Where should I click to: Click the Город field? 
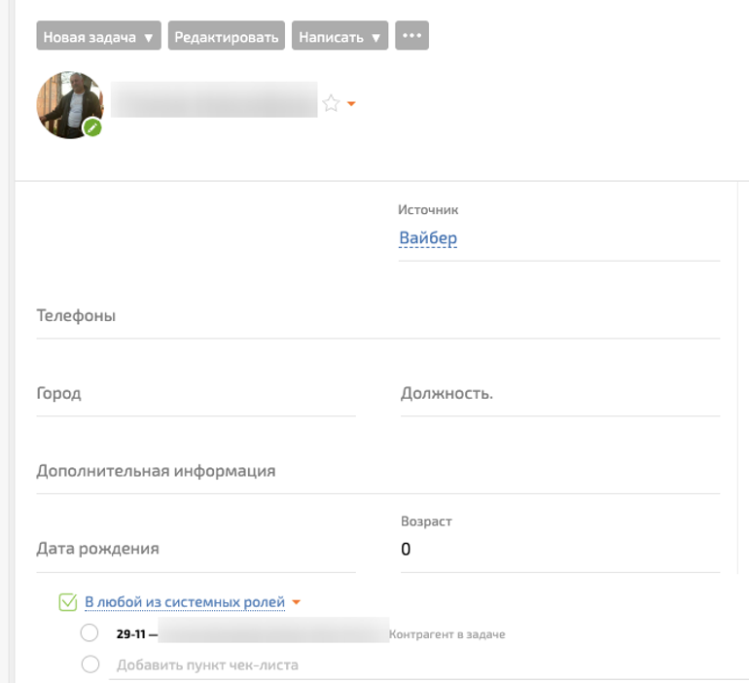195,394
